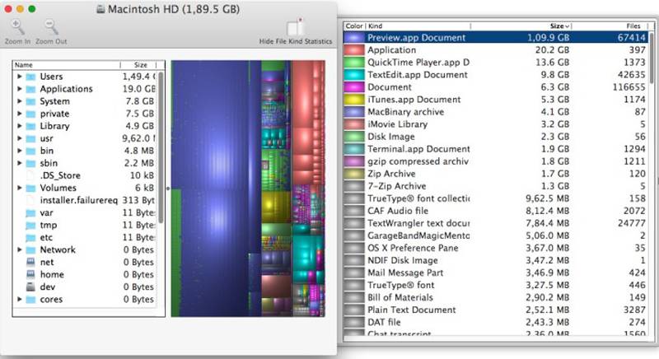
Task: Click the Zoom Out magnifier icon
Action: [51, 28]
